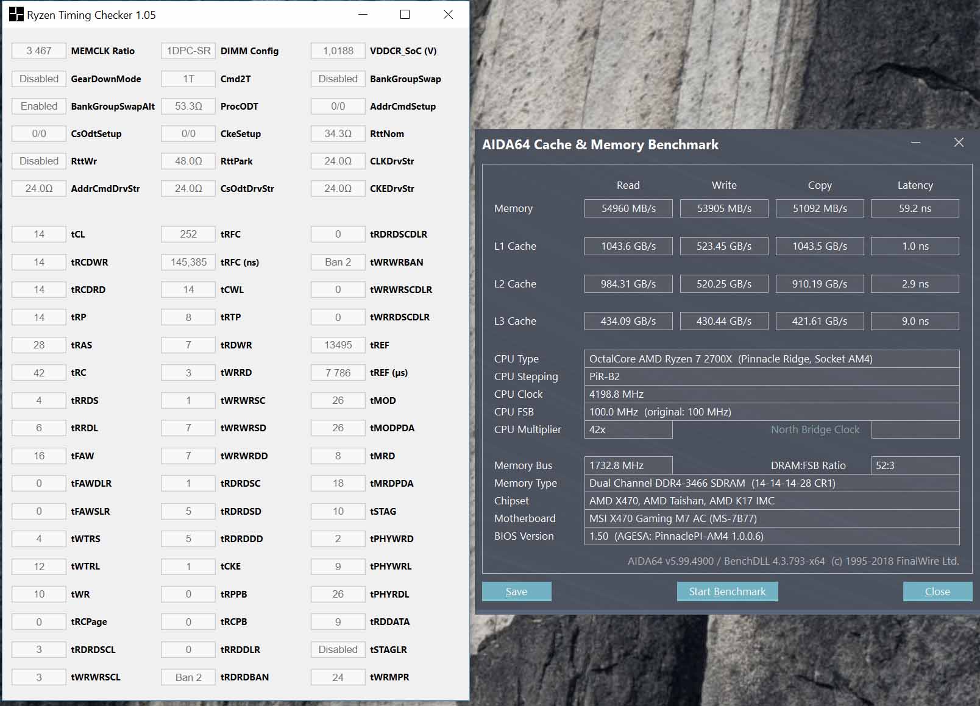980x706 pixels.
Task: Click the L2 Cache Write result field
Action: [x=724, y=284]
